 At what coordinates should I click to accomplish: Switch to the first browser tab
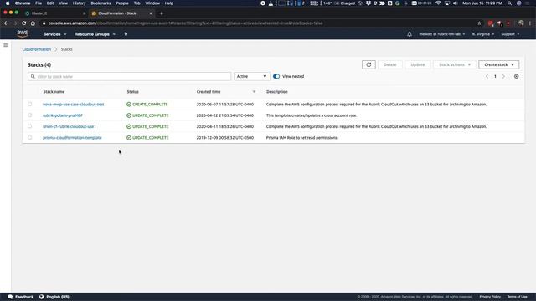(54, 13)
